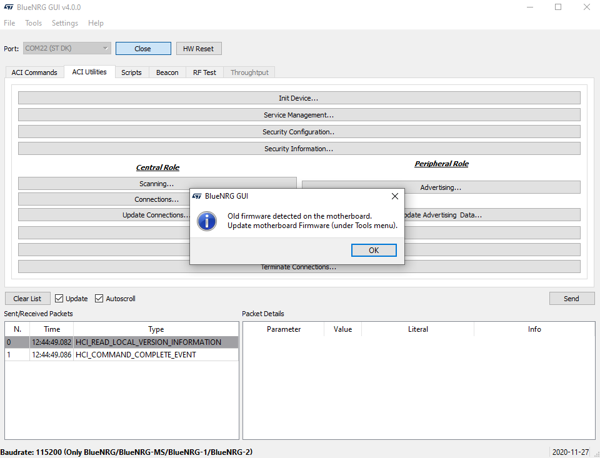Toggle the Autoscroll checkbox
The width and height of the screenshot is (600, 458).
click(99, 299)
